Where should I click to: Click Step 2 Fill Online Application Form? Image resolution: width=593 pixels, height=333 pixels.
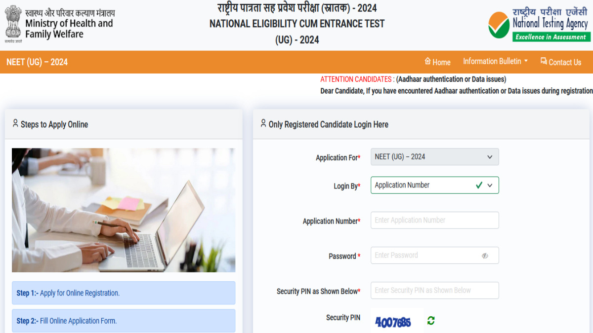[123, 321]
